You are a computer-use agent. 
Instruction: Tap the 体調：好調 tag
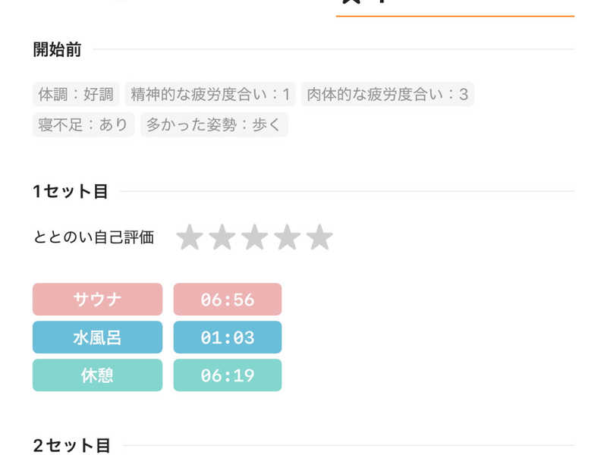[76, 94]
